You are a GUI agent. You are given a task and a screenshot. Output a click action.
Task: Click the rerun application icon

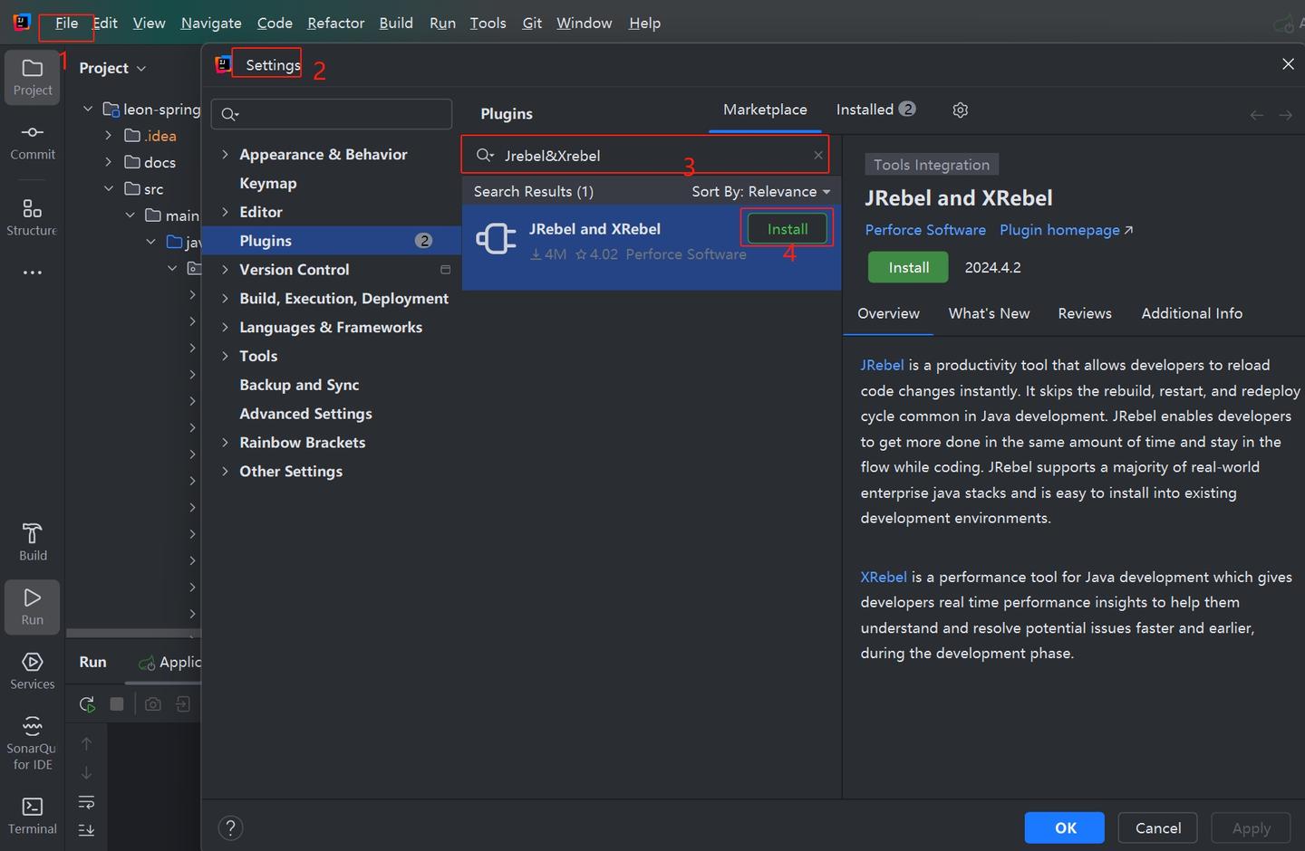click(x=87, y=704)
